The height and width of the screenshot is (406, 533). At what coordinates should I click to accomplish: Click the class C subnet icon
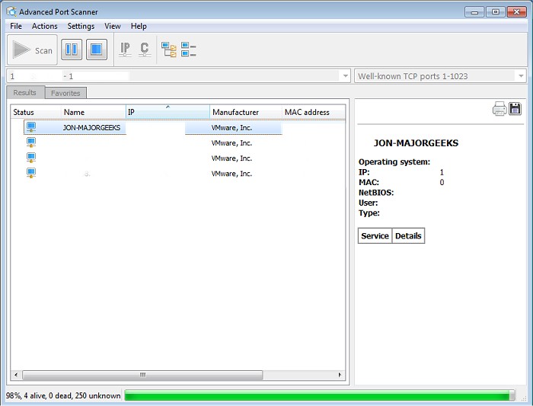pyautogui.click(x=145, y=50)
